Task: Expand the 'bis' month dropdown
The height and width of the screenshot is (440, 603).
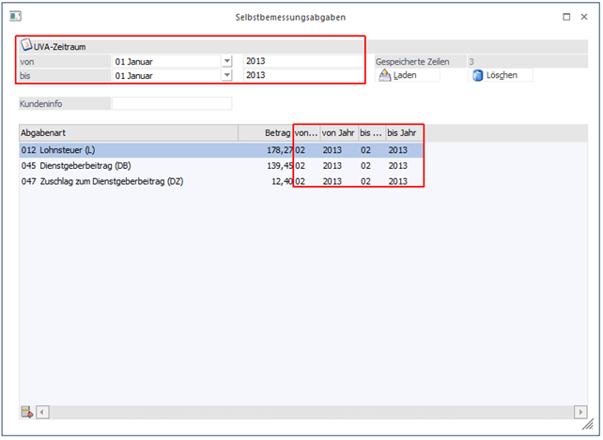Action: pos(226,75)
